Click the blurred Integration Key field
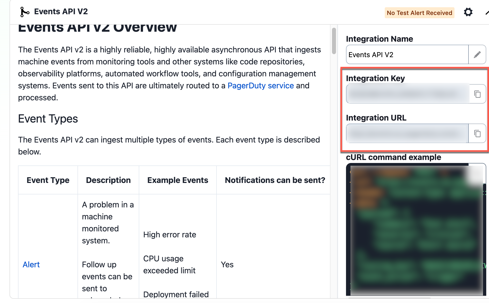Screen dimensions: 489x303 pos(408,94)
